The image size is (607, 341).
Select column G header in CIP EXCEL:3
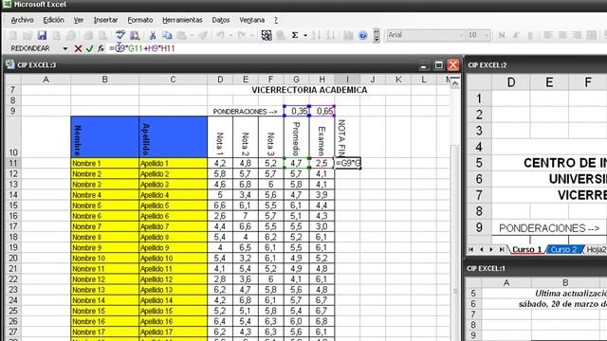[x=296, y=80]
